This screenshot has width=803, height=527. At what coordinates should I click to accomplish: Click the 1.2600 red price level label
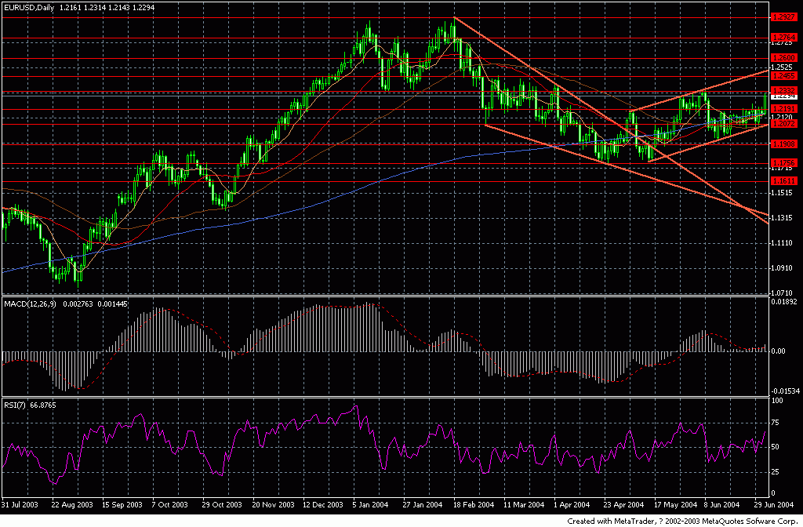point(783,58)
